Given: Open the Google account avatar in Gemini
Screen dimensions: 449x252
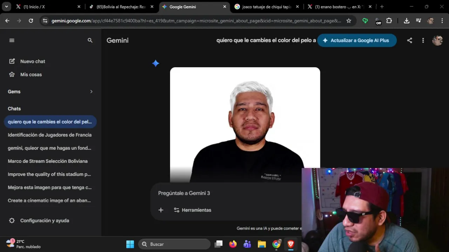Looking at the screenshot, I should 437,40.
